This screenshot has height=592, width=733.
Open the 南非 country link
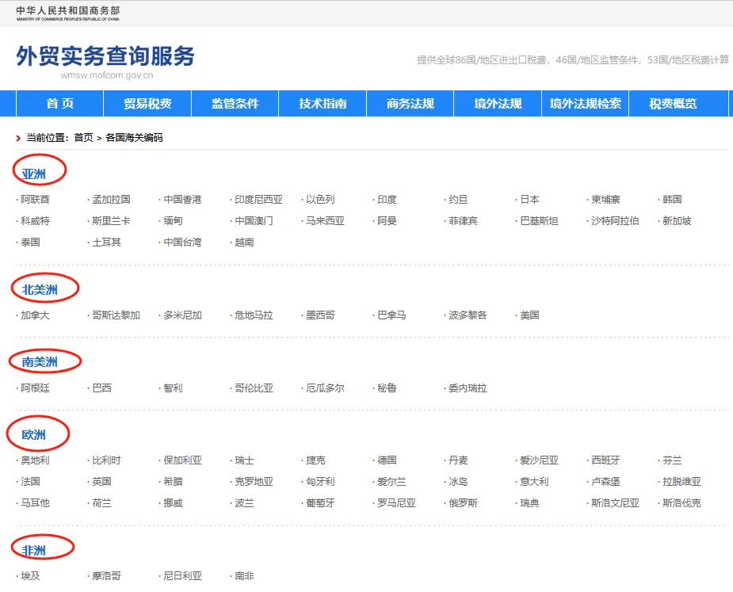pos(245,575)
